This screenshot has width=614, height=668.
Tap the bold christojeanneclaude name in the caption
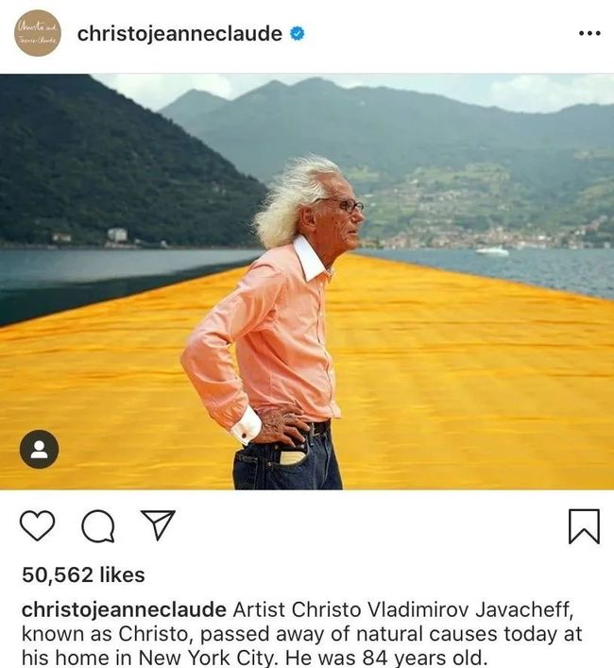click(124, 610)
